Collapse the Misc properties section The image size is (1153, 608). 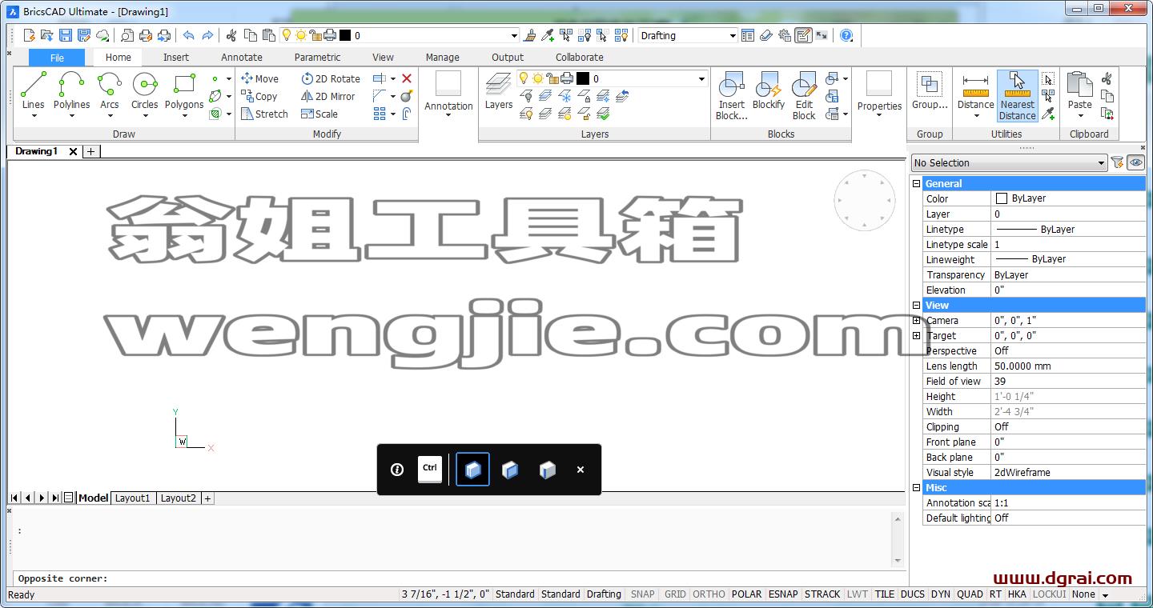[917, 487]
